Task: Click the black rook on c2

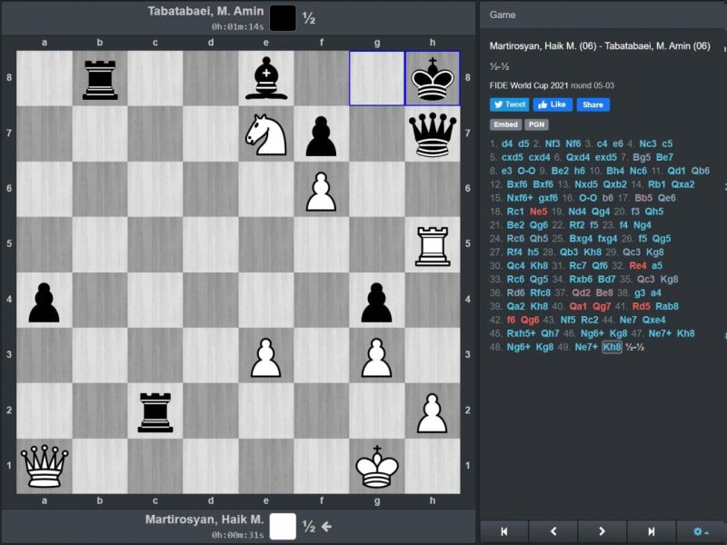Action: (155, 411)
